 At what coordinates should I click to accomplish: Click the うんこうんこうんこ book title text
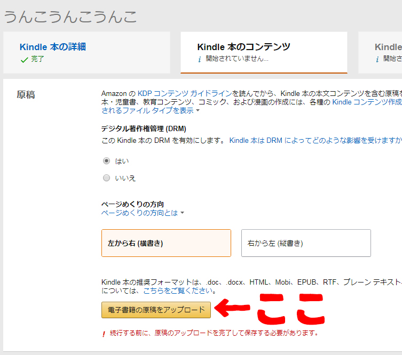pos(70,17)
